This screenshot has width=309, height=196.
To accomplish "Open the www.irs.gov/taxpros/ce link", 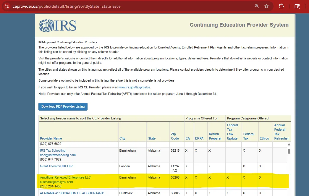I will coord(134,88).
